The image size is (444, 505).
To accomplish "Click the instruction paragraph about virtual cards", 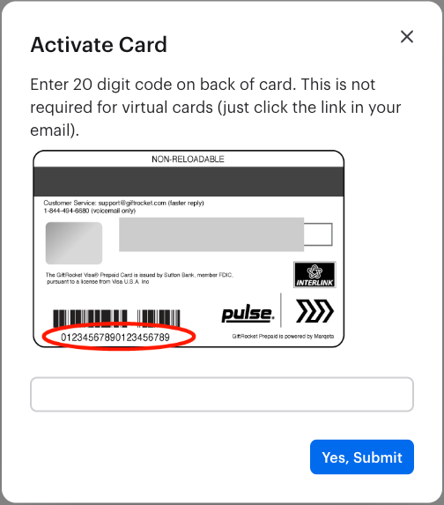I will pos(216,108).
